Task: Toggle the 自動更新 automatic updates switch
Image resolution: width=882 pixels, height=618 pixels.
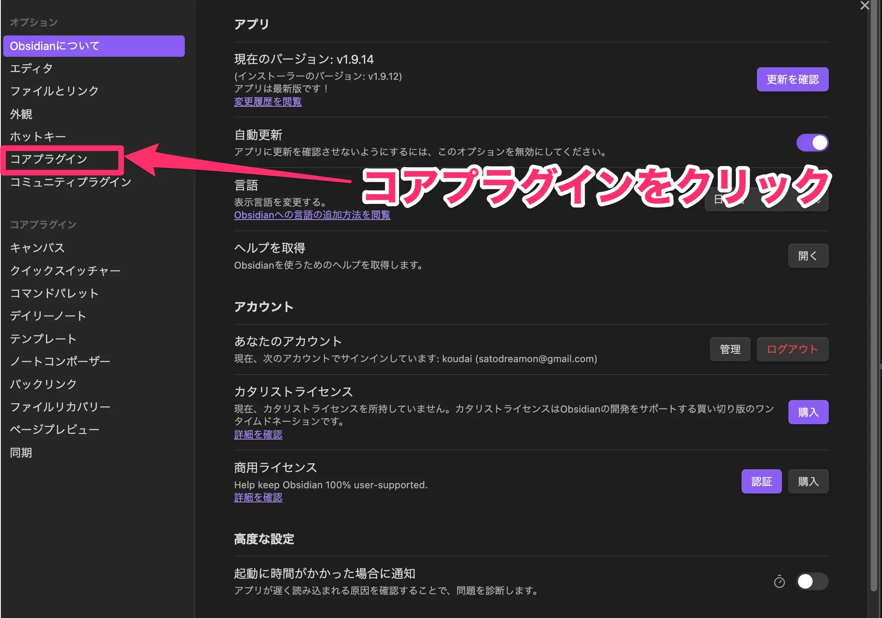Action: (x=812, y=143)
